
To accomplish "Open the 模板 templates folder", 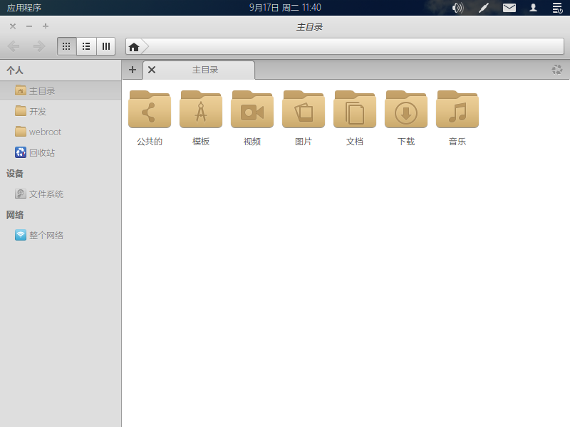I will (x=201, y=111).
